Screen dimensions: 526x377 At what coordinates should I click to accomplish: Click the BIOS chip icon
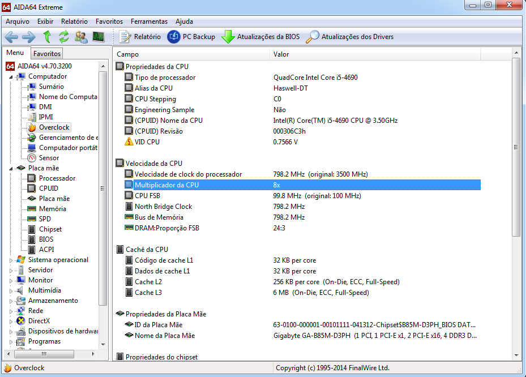(32, 239)
